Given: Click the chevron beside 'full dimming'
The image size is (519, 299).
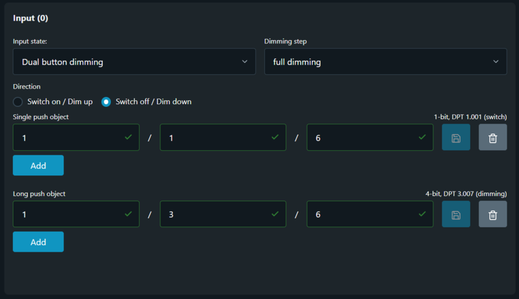Looking at the screenshot, I should click(496, 62).
